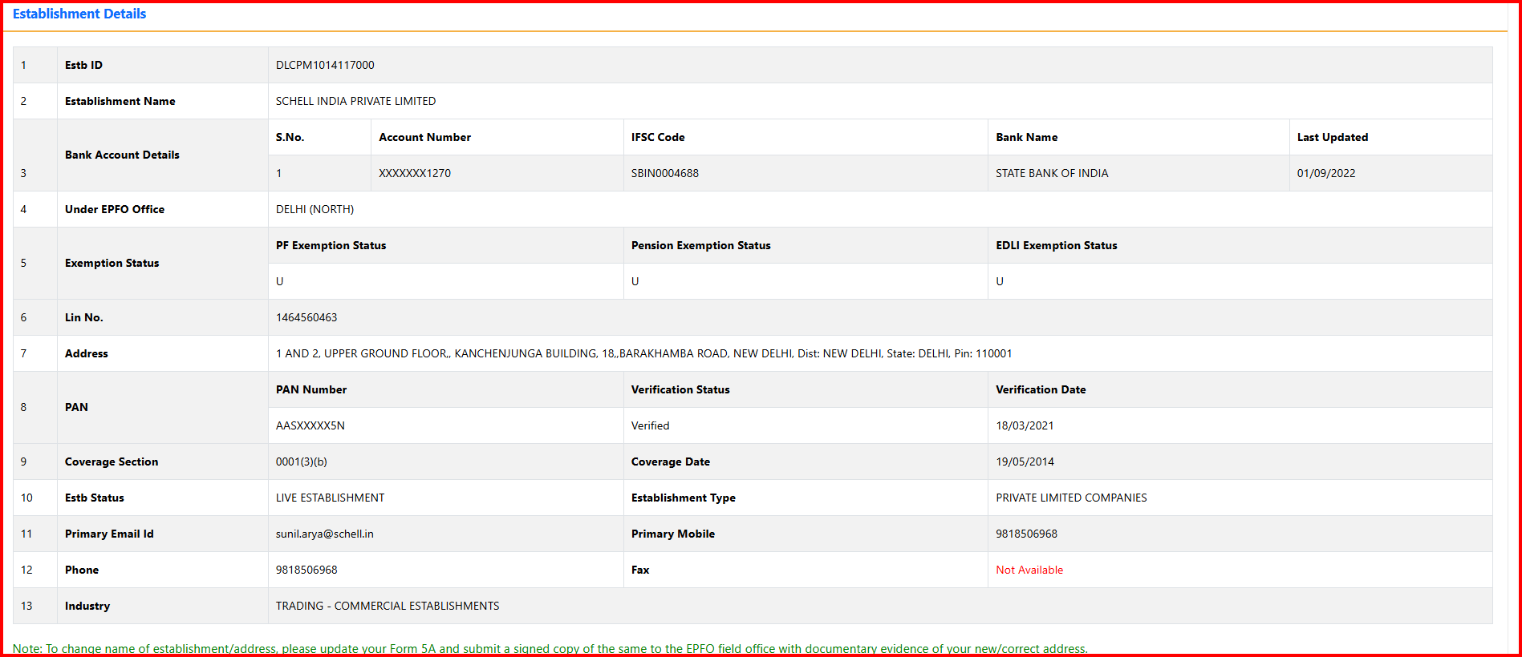Click the Verified status cell

[650, 425]
